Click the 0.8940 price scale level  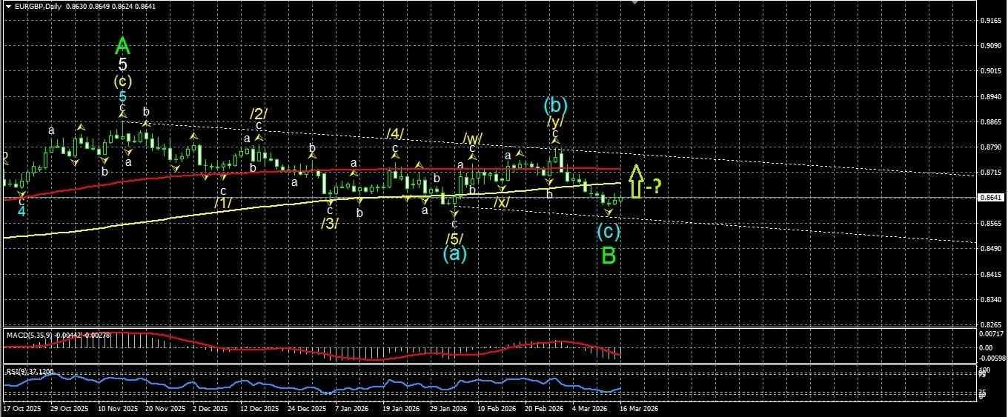[992, 97]
